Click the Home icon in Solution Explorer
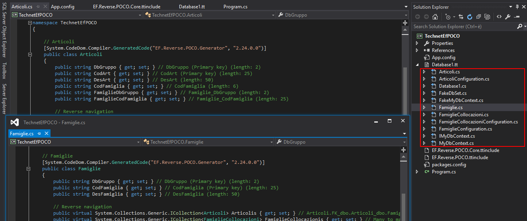527x221 pixels. 435,17
